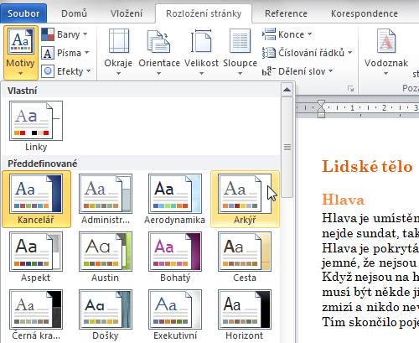Switch to the Reference tab
Screen dimensions: 419x343
coord(286,13)
